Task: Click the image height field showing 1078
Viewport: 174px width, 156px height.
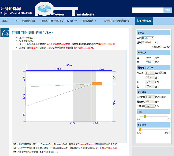Action: pyautogui.click(x=150, y=86)
